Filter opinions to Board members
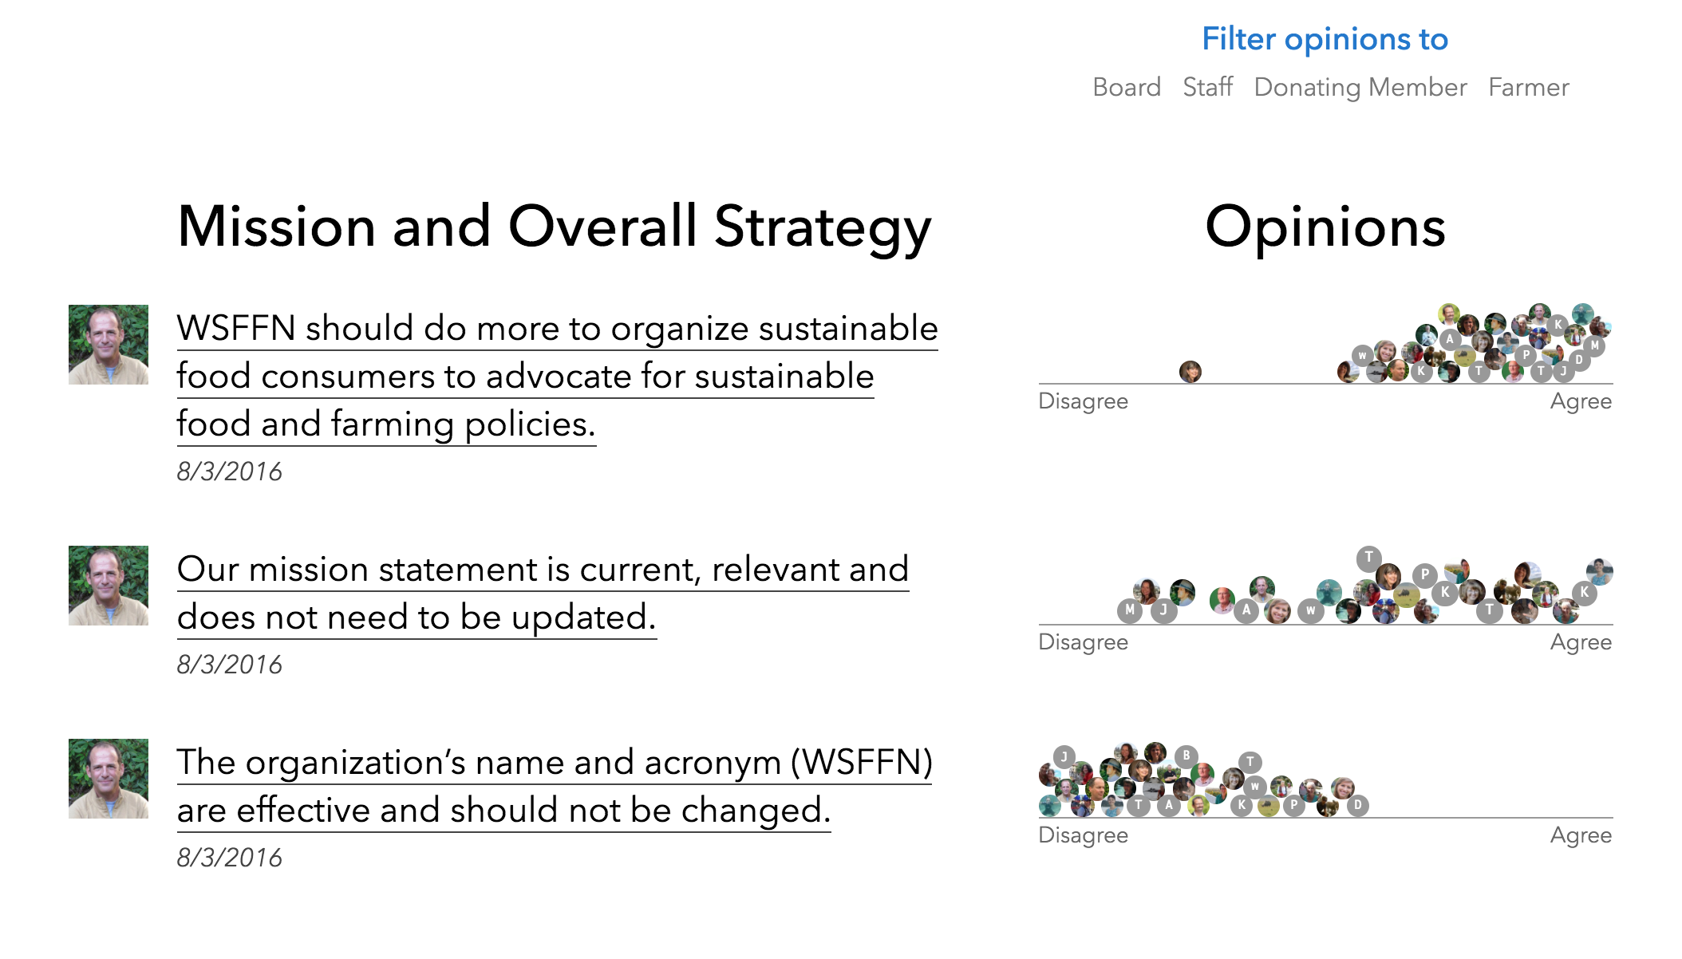 point(1127,87)
